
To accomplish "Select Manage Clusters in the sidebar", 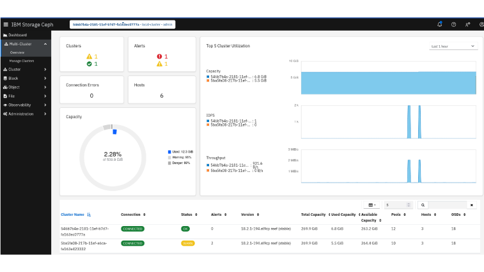I will point(22,61).
